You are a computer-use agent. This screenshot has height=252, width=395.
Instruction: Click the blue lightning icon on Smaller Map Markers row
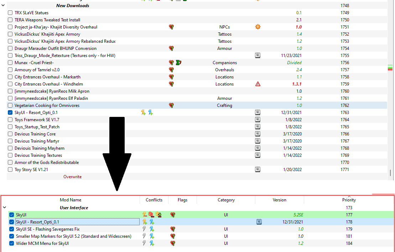[152, 236]
